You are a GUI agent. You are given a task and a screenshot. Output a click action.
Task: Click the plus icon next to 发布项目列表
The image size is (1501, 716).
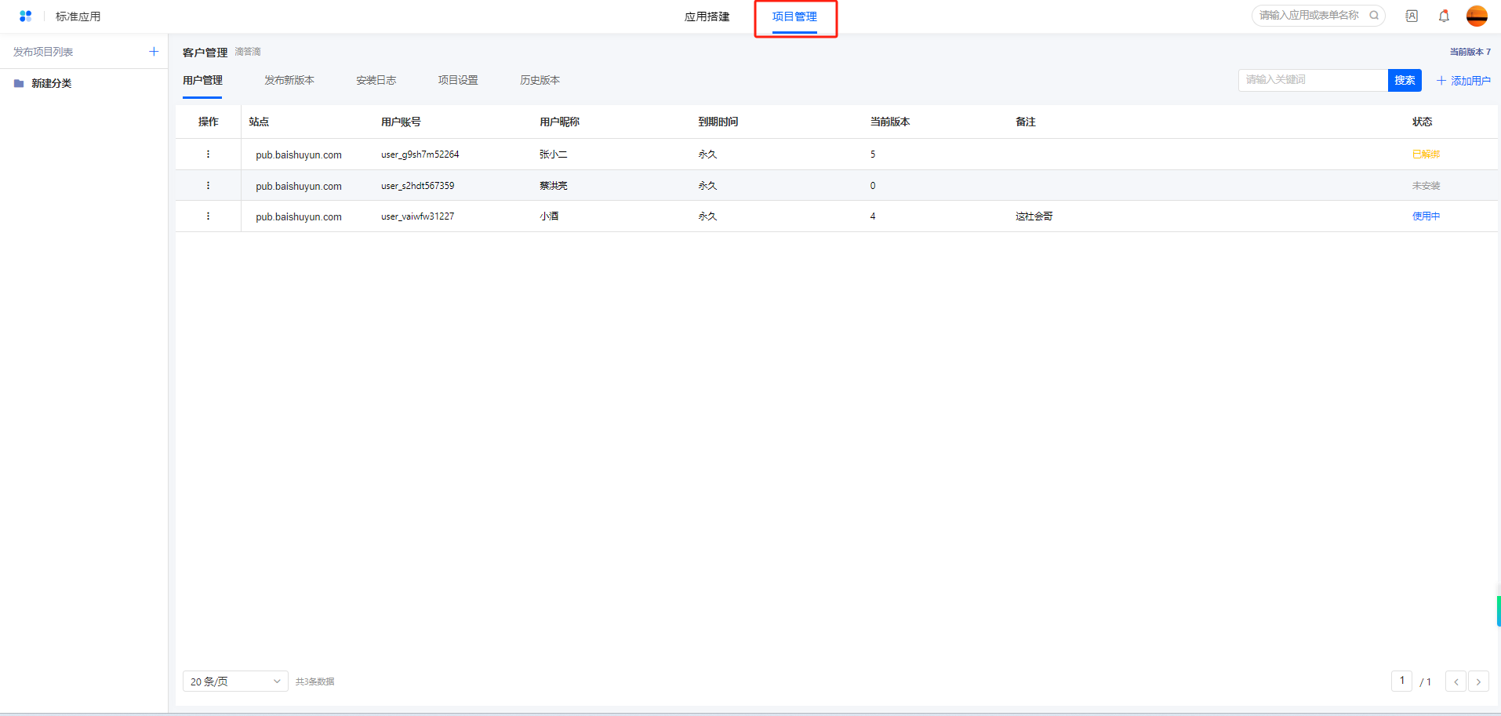[x=154, y=52]
